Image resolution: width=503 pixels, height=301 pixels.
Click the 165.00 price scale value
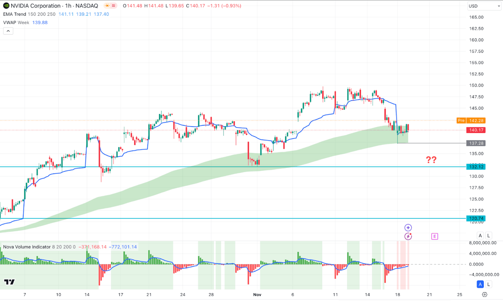click(x=476, y=17)
